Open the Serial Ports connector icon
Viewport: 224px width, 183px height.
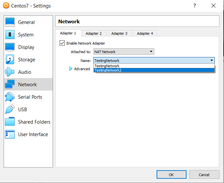coord(10,97)
